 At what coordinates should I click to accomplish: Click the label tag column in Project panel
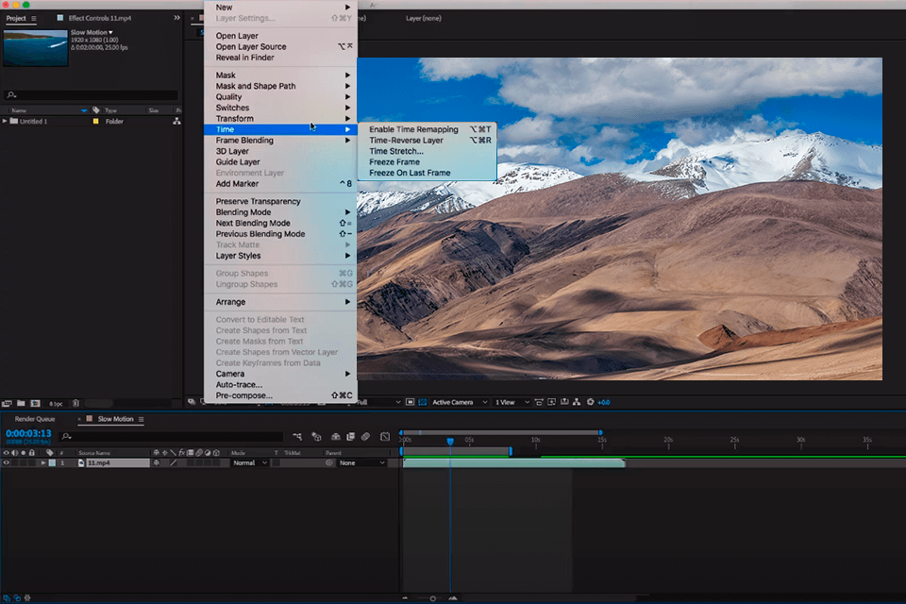(x=96, y=109)
